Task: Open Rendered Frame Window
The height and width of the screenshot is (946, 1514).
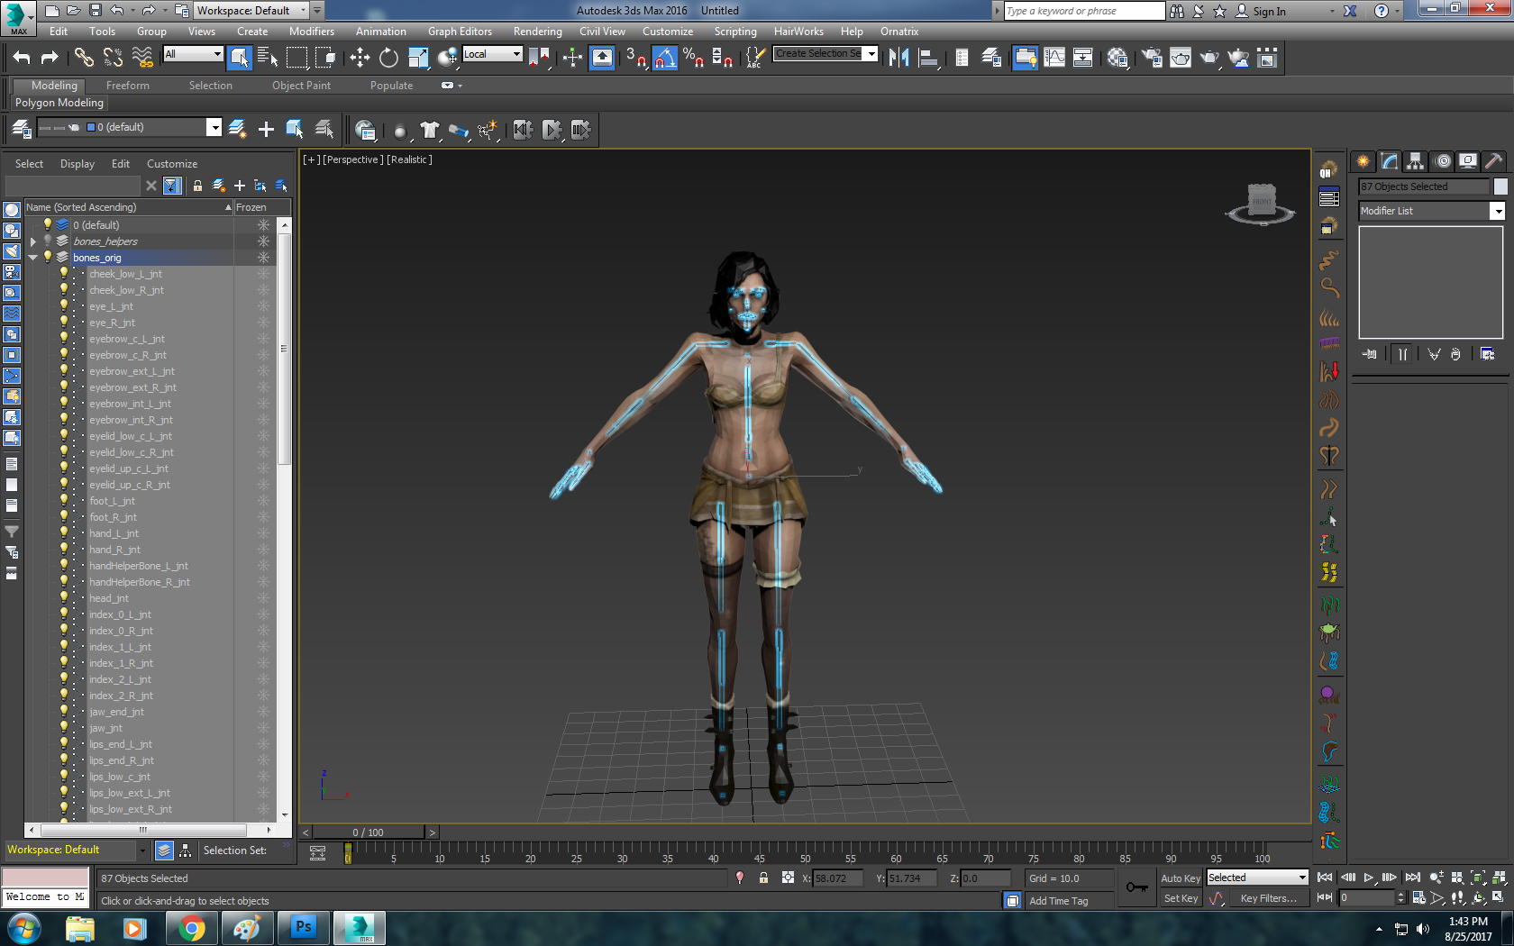Action: pos(1181,58)
